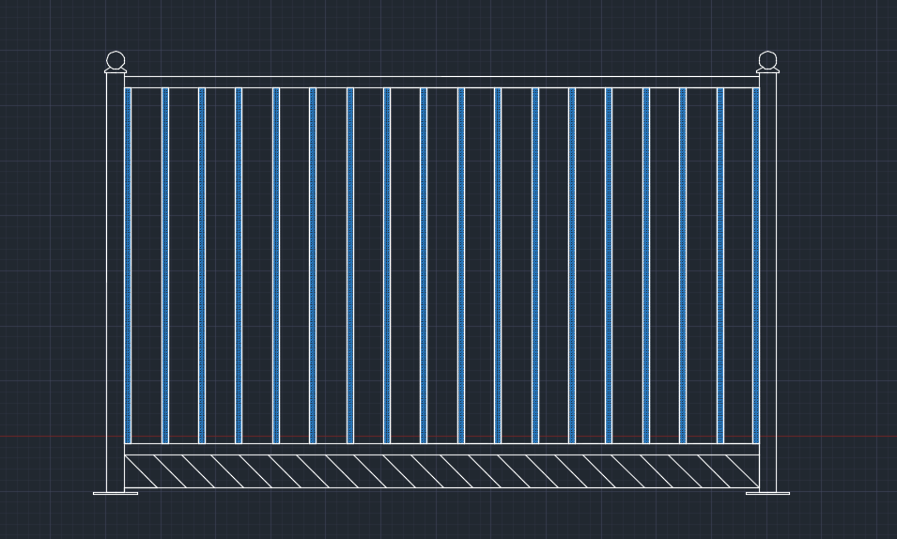This screenshot has width=897, height=539.
Task: Click empty grid canvas below the fence
Action: pyautogui.click(x=441, y=516)
